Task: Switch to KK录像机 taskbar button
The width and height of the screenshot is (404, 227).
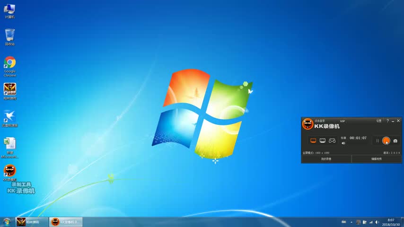Action: pyautogui.click(x=66, y=222)
